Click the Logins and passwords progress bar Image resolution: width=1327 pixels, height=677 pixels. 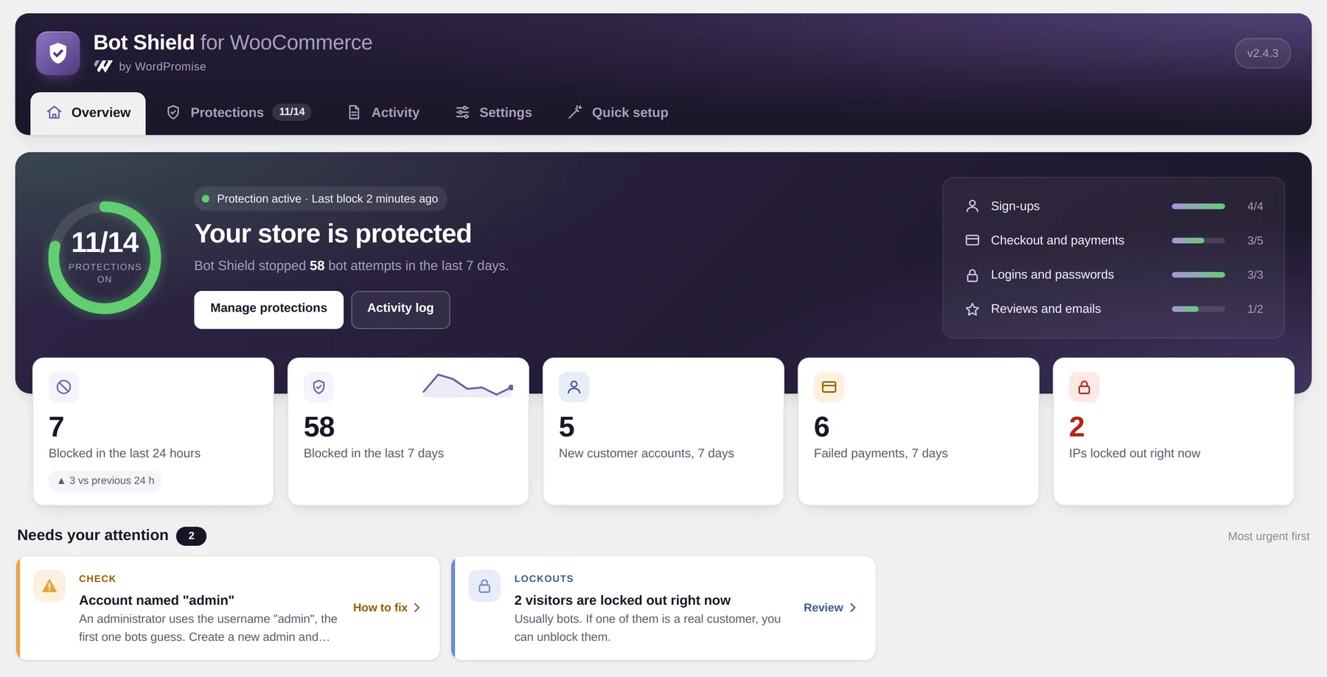click(1198, 275)
